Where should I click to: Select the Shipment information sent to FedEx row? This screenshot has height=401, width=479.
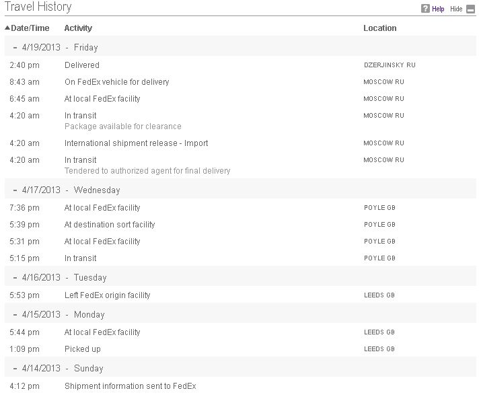point(240,386)
